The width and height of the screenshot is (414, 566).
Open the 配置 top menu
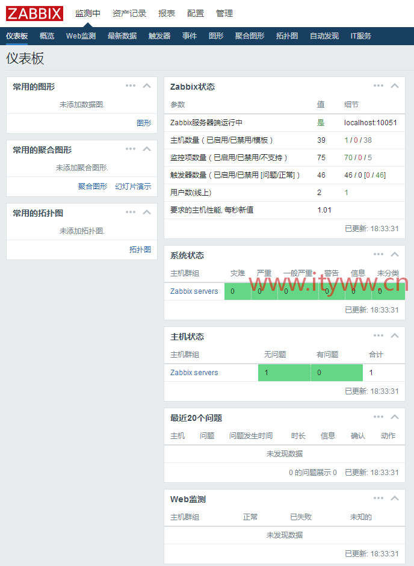pos(196,14)
